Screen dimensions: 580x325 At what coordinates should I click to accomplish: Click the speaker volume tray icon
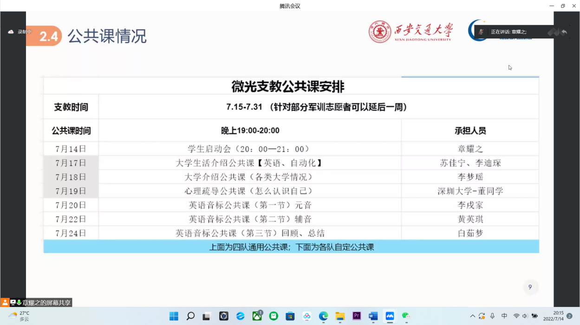click(x=525, y=316)
